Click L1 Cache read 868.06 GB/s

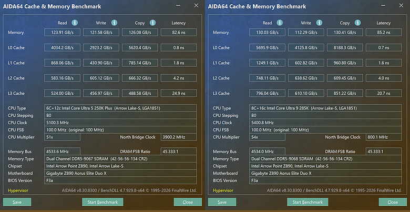[62, 63]
